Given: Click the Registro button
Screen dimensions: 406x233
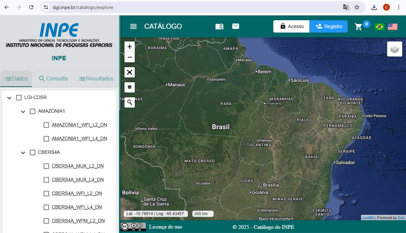Looking at the screenshot, I should click(x=328, y=26).
